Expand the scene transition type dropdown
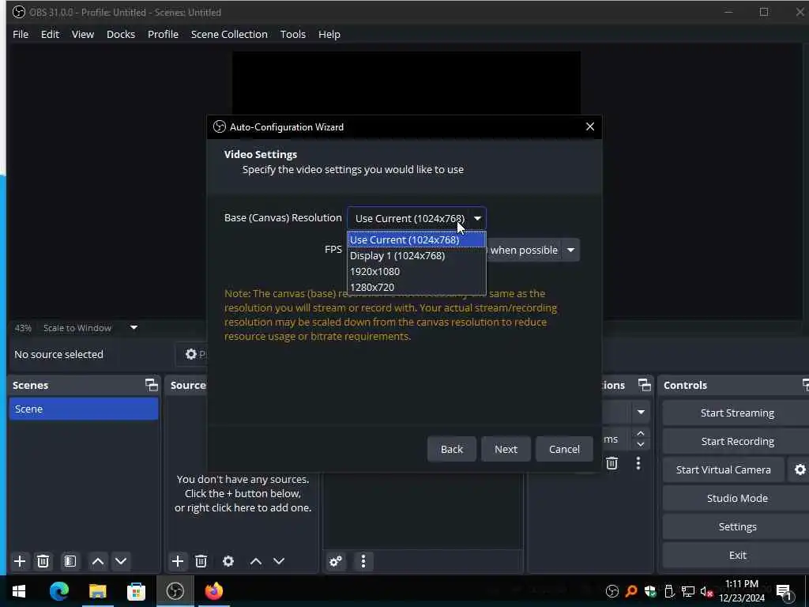This screenshot has width=809, height=607. 641,412
